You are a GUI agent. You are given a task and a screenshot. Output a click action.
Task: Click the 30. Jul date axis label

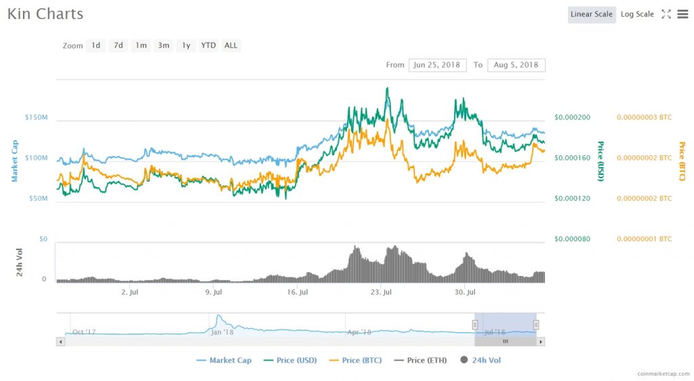[465, 292]
